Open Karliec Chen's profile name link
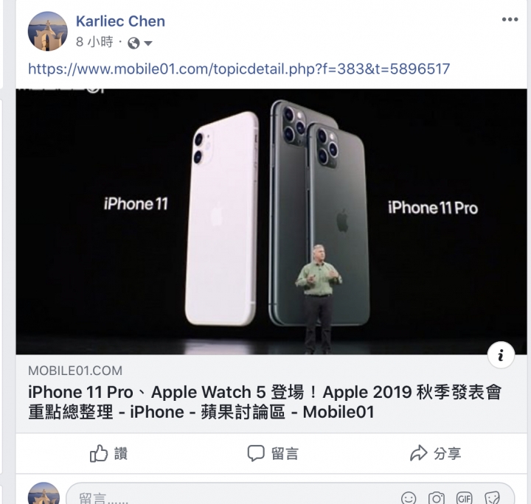The height and width of the screenshot is (504, 531). 120,21
